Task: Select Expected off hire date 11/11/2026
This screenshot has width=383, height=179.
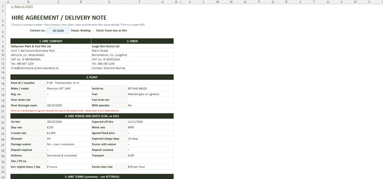Action: click(x=150, y=122)
